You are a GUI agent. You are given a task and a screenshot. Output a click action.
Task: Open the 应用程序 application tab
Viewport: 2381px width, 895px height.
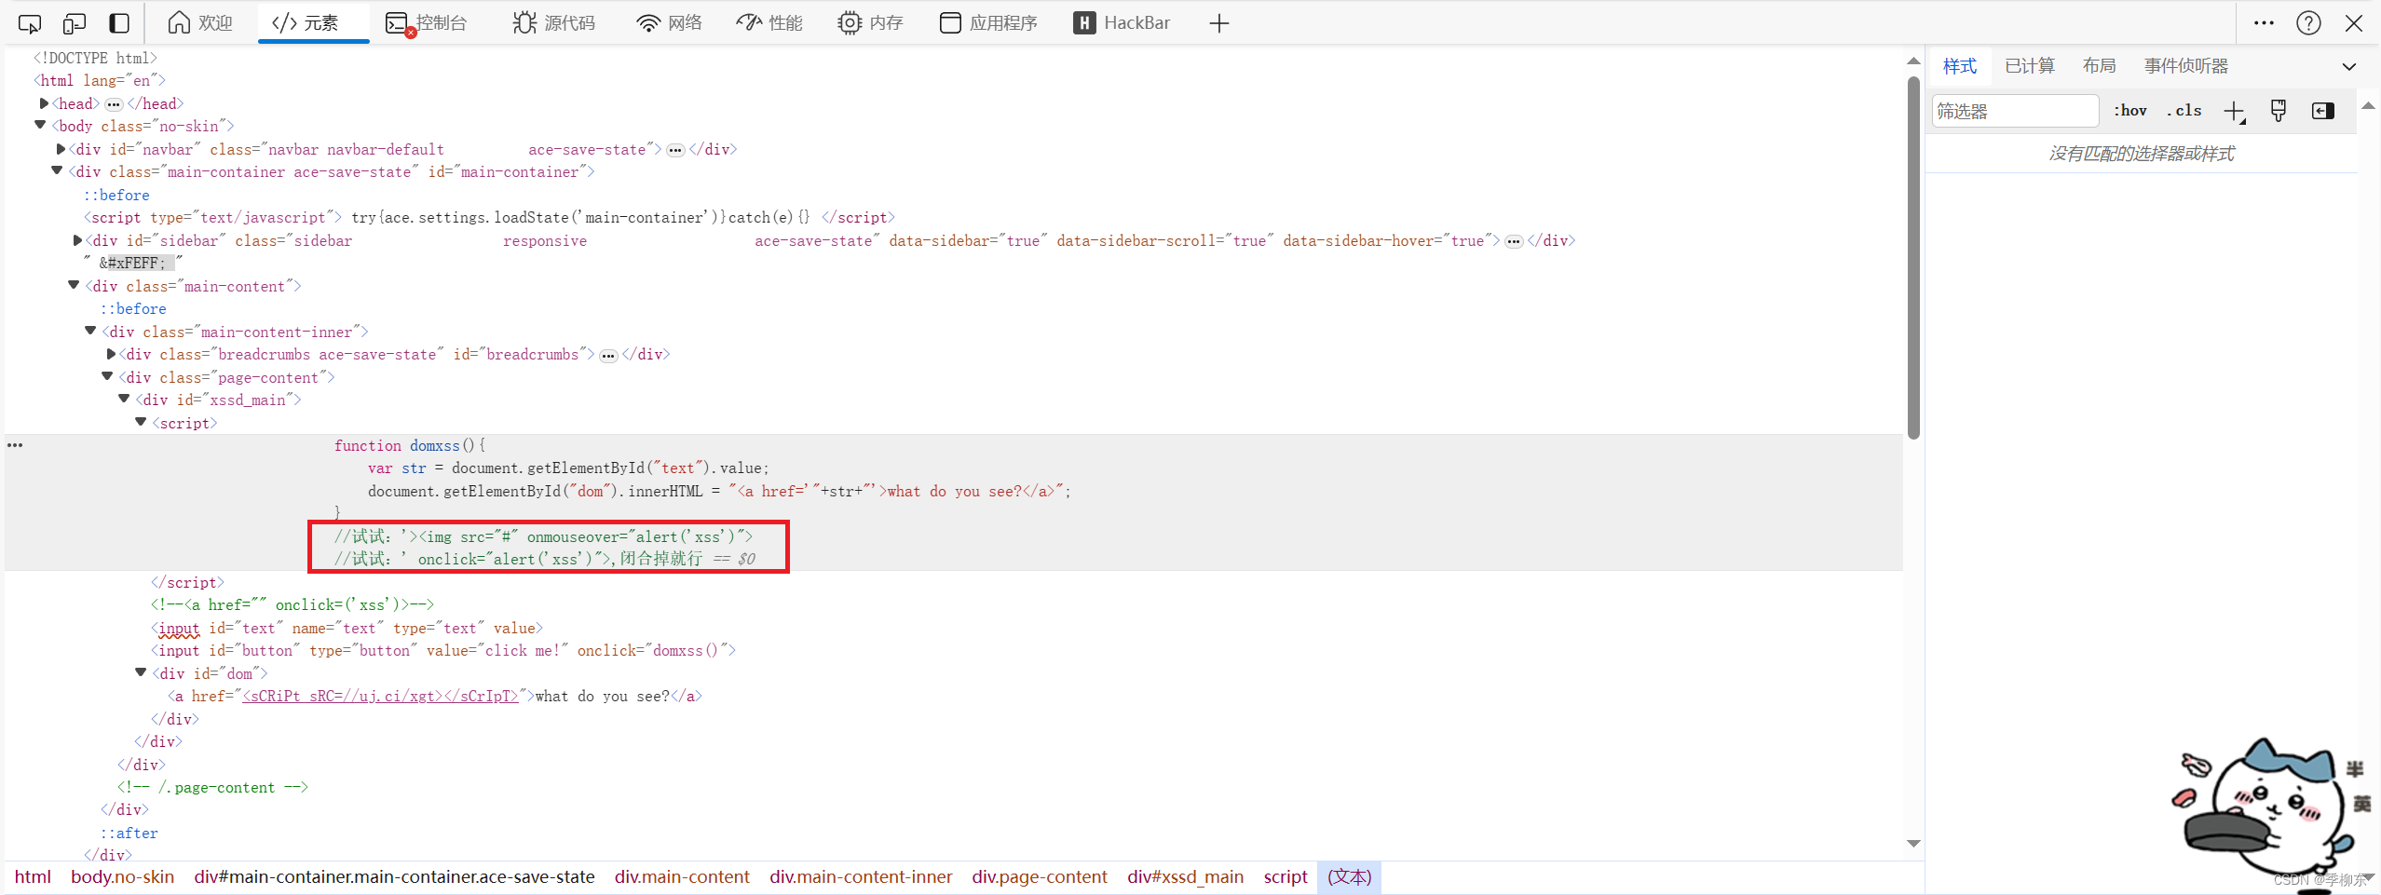point(988,23)
